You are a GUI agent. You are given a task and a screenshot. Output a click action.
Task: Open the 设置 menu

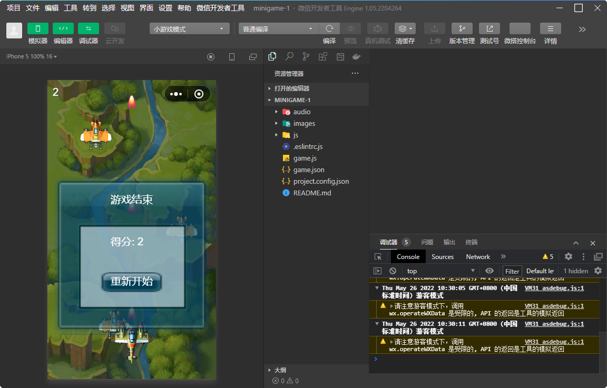click(165, 8)
